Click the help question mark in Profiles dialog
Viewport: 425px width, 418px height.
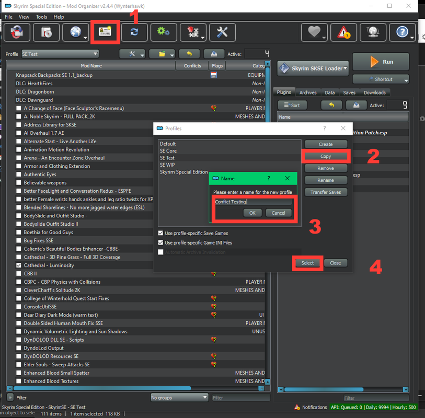point(325,128)
